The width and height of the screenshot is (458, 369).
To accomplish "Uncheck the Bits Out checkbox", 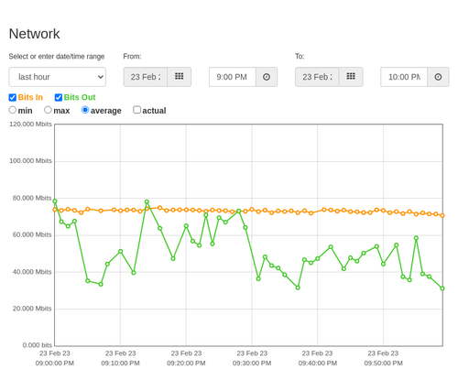I will click(59, 97).
